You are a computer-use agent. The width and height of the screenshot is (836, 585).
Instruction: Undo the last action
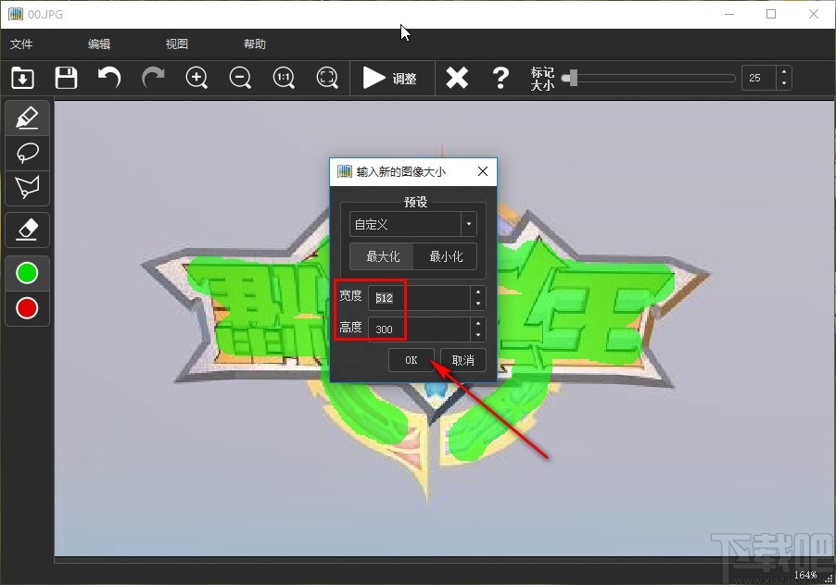[109, 78]
